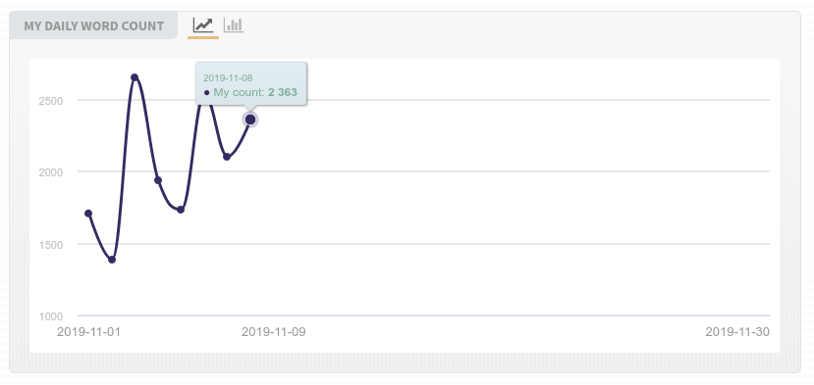
Task: Click the data point near 2100 words
Action: coord(227,157)
